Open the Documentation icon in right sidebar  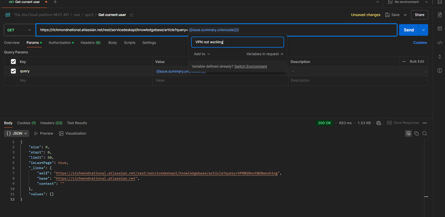pos(440,15)
